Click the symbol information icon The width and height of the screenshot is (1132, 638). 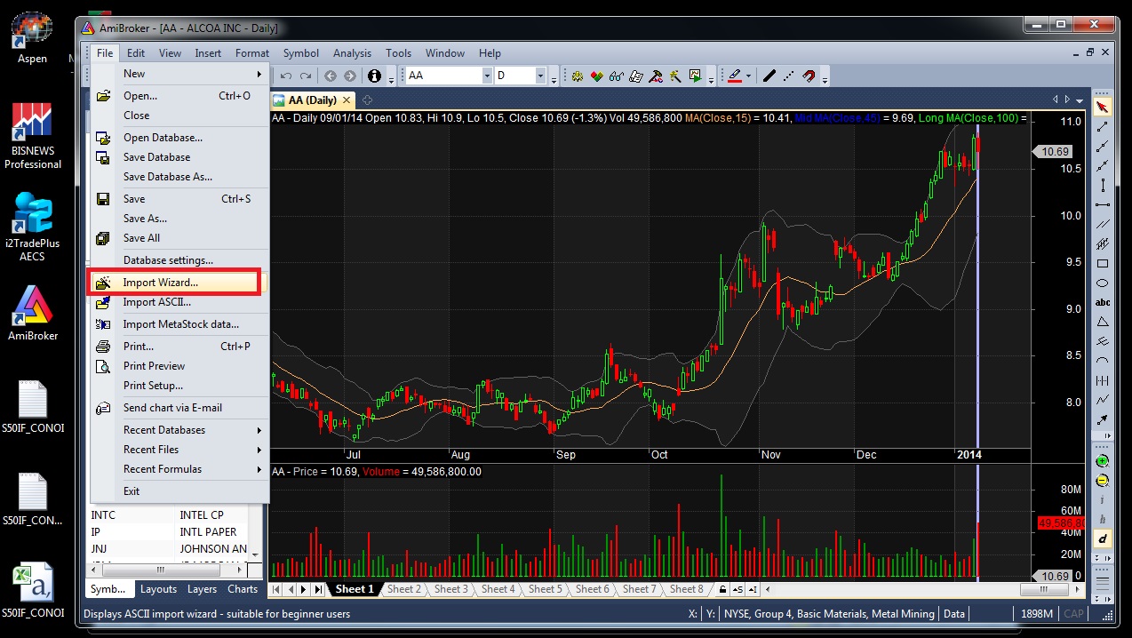(374, 76)
